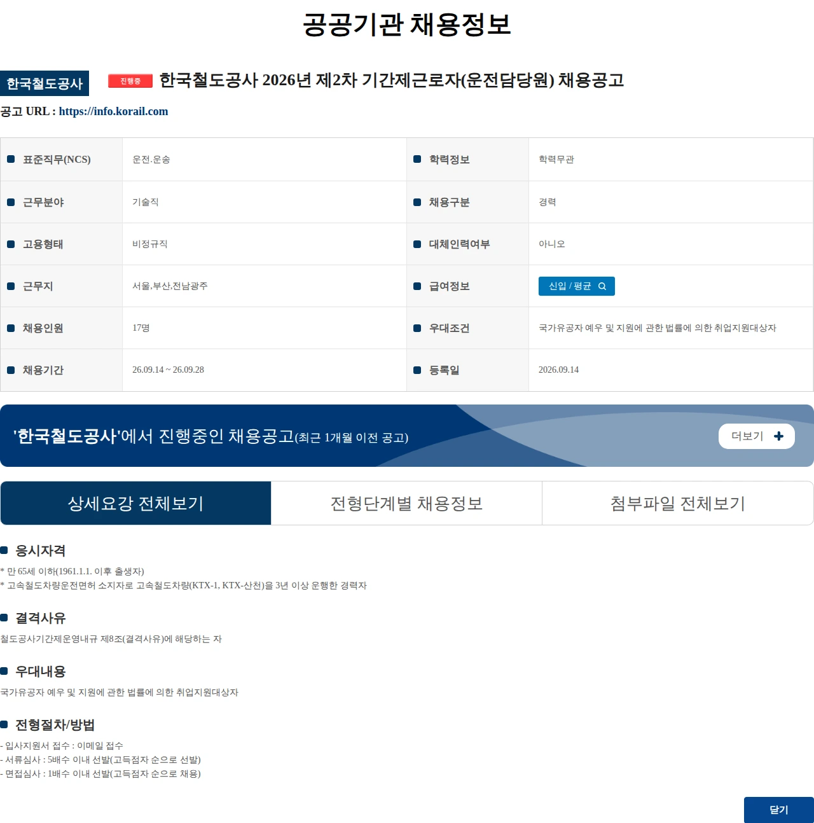Click the 전형절차/방법 section heading

(55, 725)
